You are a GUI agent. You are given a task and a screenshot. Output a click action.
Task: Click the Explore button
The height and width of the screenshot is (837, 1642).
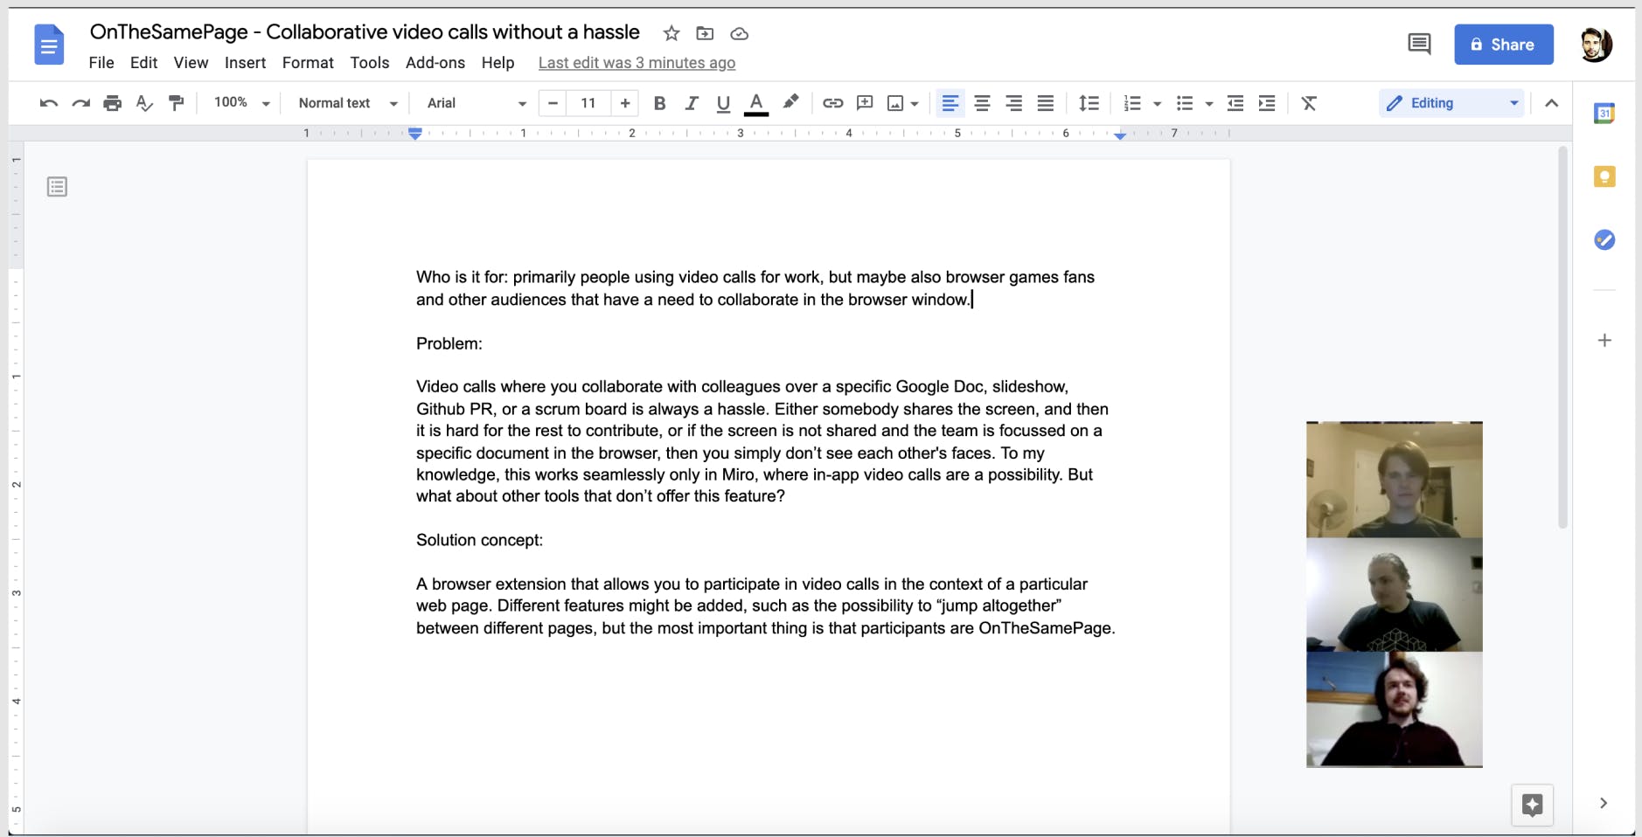[1532, 805]
